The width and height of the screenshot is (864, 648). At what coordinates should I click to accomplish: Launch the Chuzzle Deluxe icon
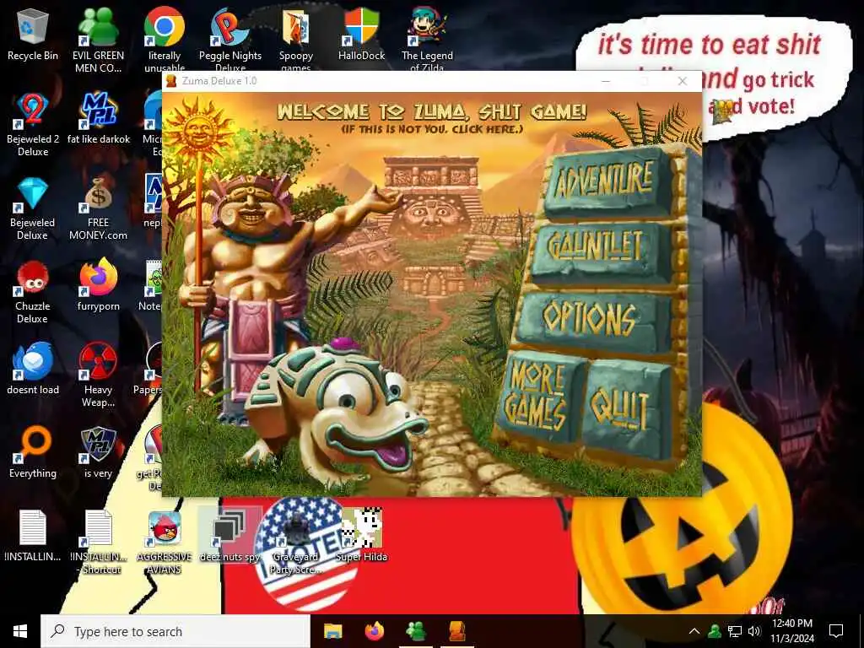(33, 292)
